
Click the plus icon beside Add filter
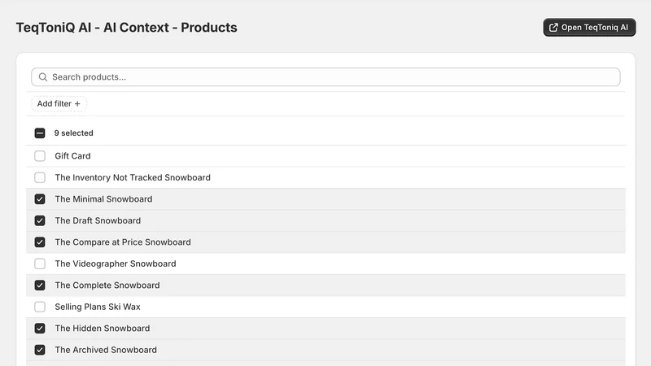pos(77,104)
